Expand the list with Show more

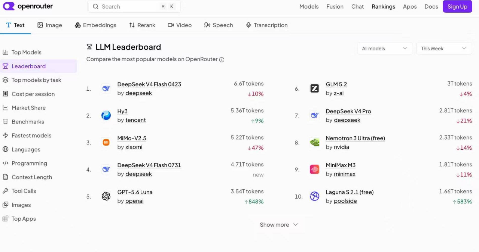coord(279,225)
